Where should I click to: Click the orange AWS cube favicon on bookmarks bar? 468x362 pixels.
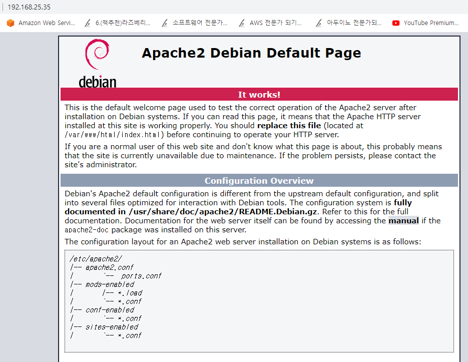coord(10,23)
